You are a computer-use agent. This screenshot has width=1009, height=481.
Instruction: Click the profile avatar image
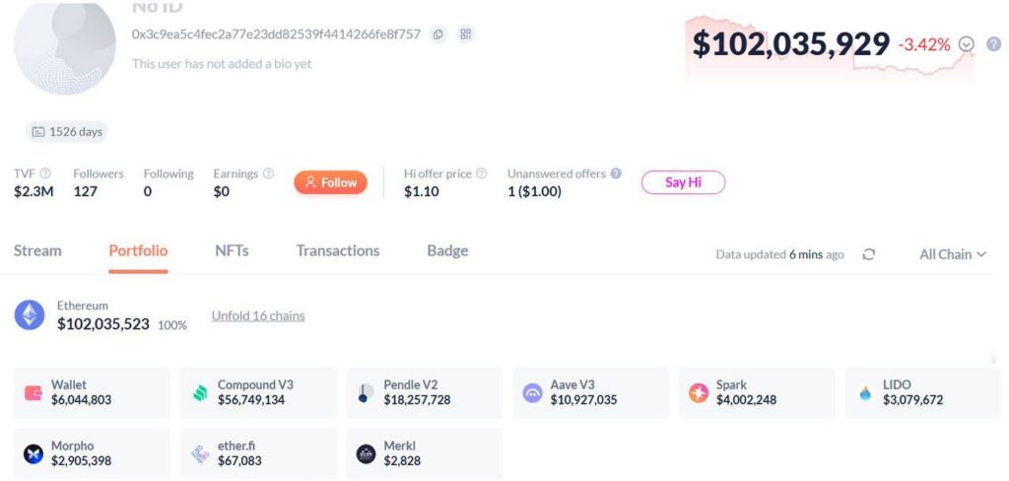pyautogui.click(x=65, y=47)
